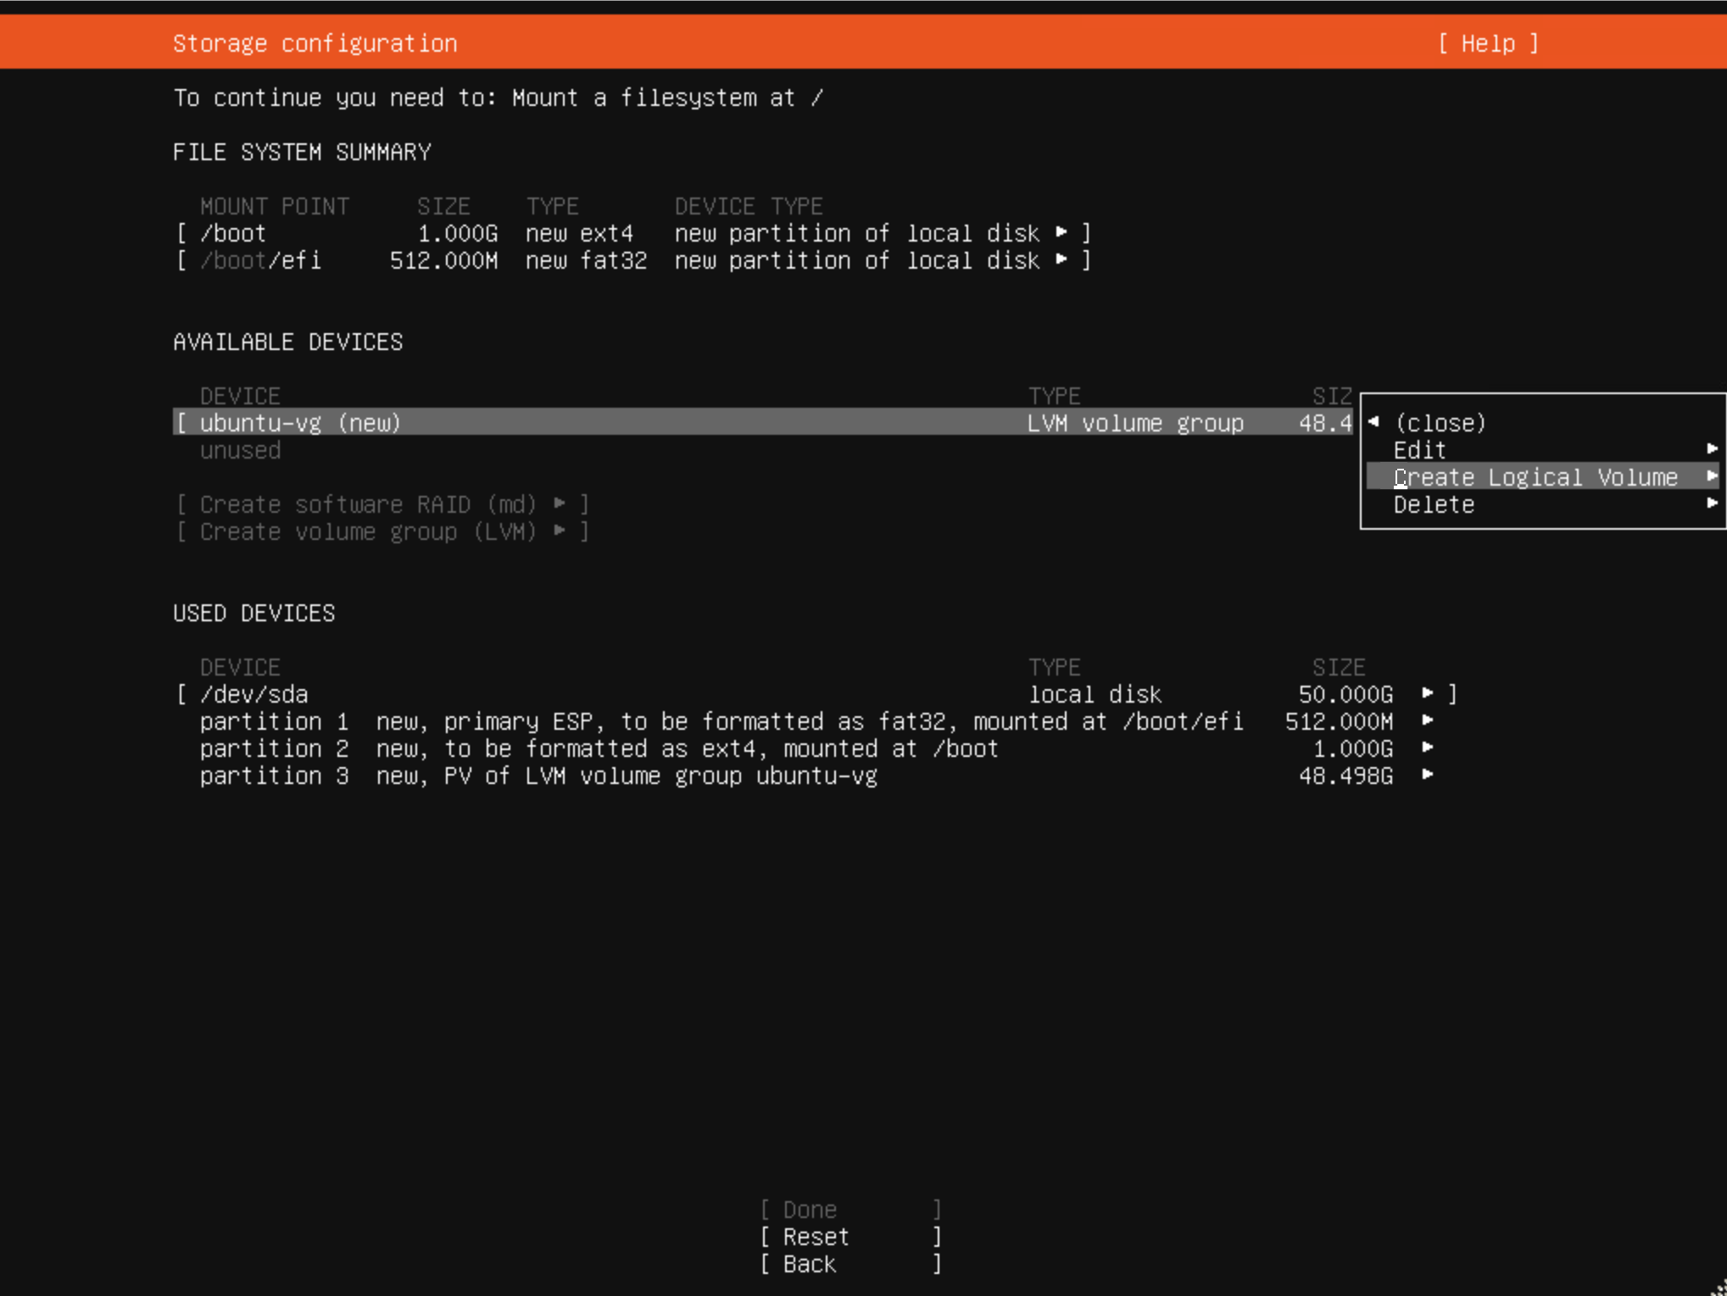Select Delete from the context menu
1727x1296 pixels.
(1434, 504)
